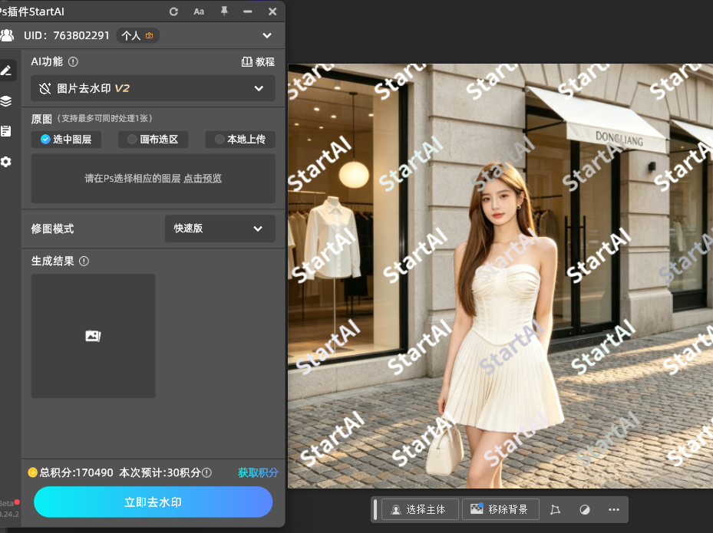
Task: Open the 修图模式 快速版 dropdown
Action: 220,228
